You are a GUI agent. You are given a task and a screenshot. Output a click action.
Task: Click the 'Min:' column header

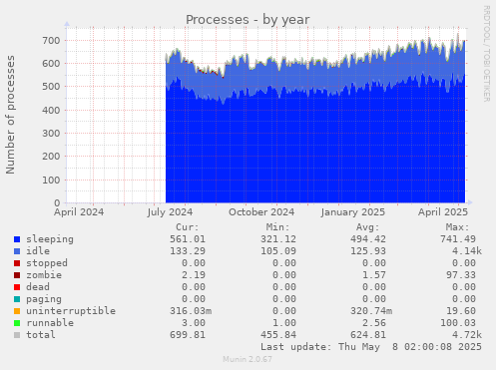pyautogui.click(x=277, y=227)
